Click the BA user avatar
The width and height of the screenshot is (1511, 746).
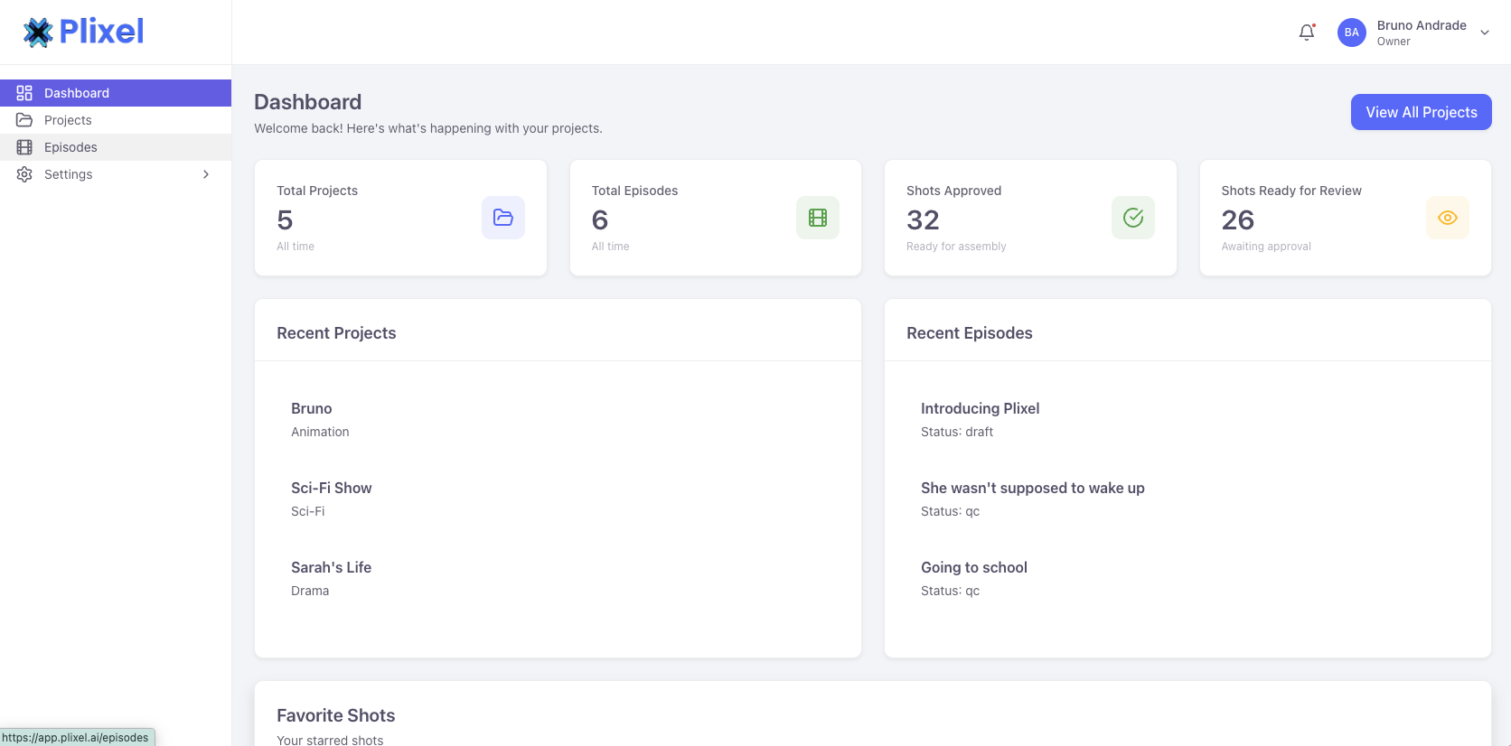point(1351,33)
